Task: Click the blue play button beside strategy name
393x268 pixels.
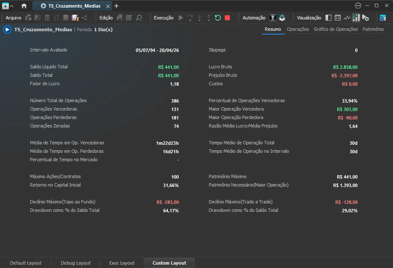Action: point(7,30)
